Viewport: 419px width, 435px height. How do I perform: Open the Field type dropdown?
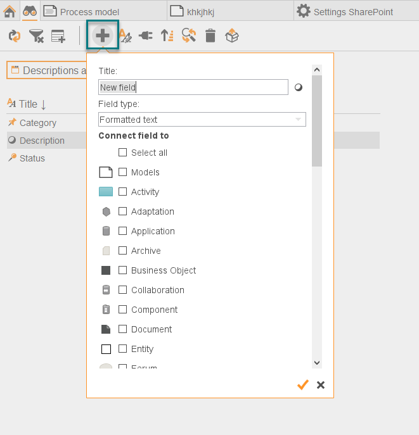[x=202, y=120]
